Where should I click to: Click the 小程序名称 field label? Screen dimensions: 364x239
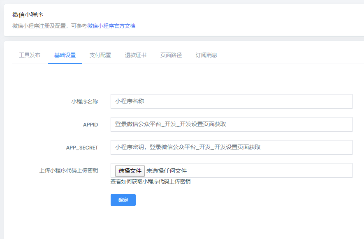(84, 101)
